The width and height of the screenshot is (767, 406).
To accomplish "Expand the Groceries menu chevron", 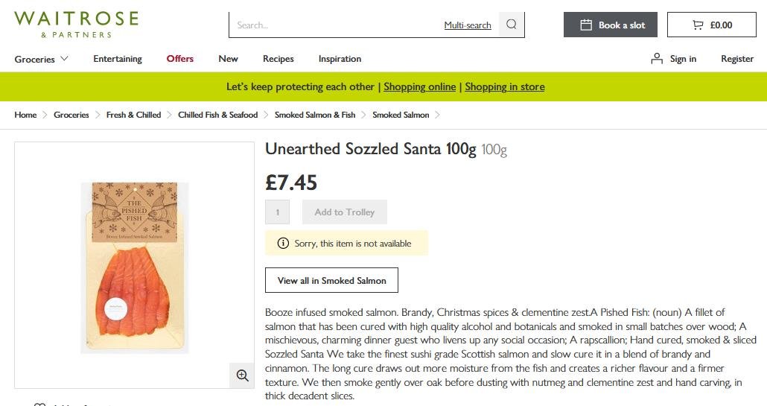I will [65, 59].
